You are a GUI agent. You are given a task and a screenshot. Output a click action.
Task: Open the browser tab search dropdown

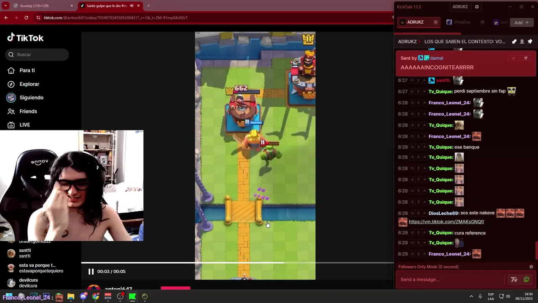pos(5,6)
